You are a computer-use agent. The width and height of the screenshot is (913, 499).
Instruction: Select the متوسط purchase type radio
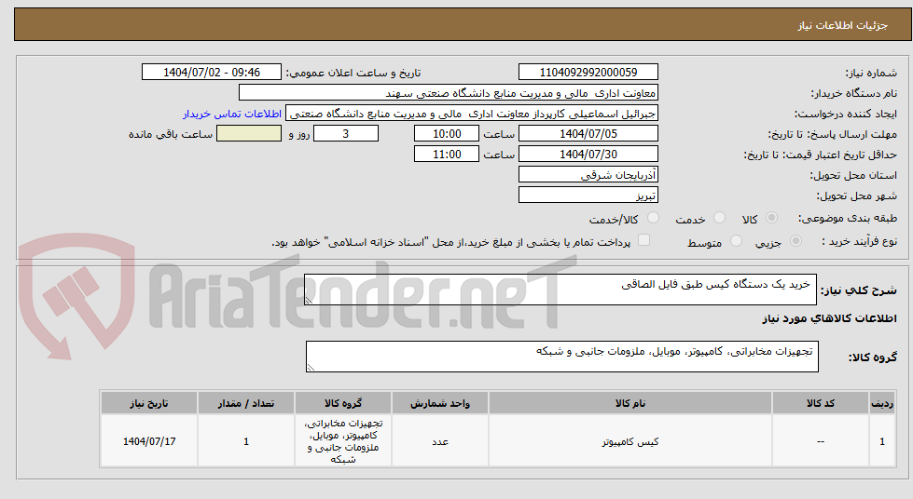click(737, 241)
